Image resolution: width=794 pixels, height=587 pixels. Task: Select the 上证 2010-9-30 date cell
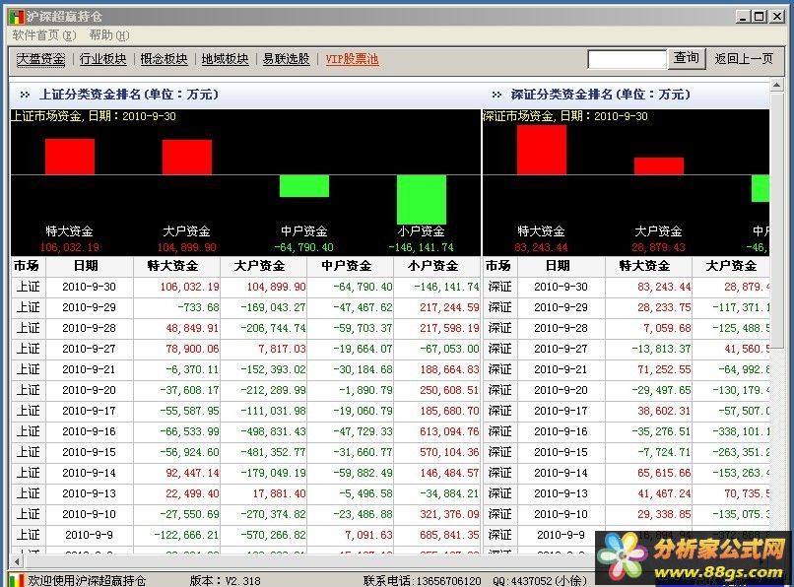point(89,287)
